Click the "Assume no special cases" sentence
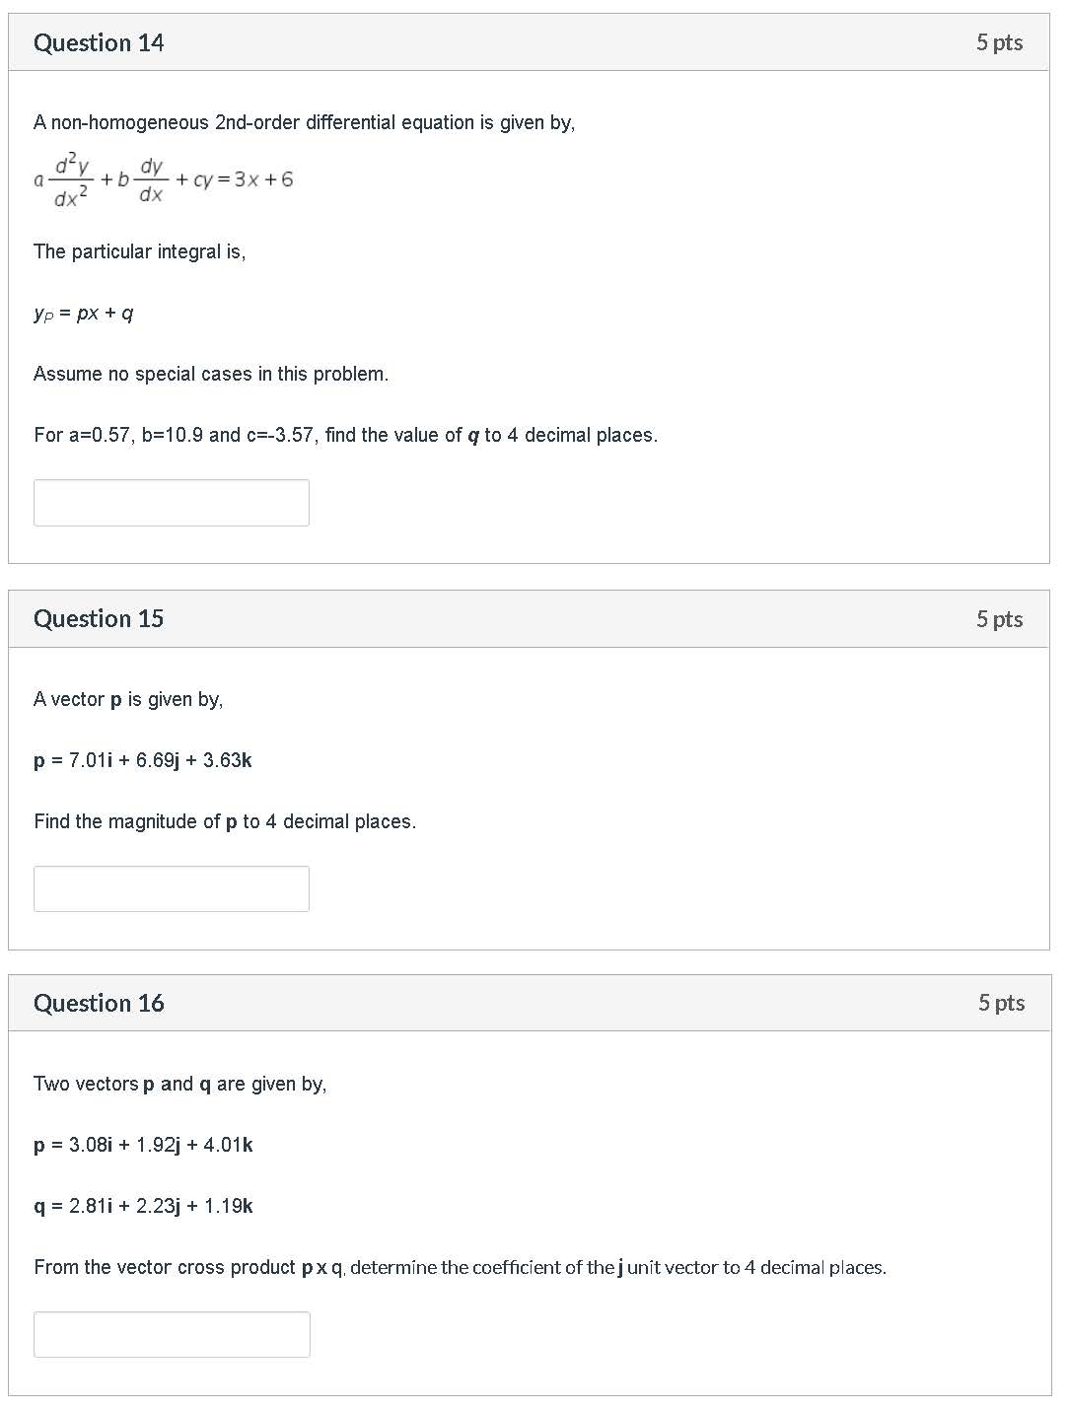 pos(211,374)
